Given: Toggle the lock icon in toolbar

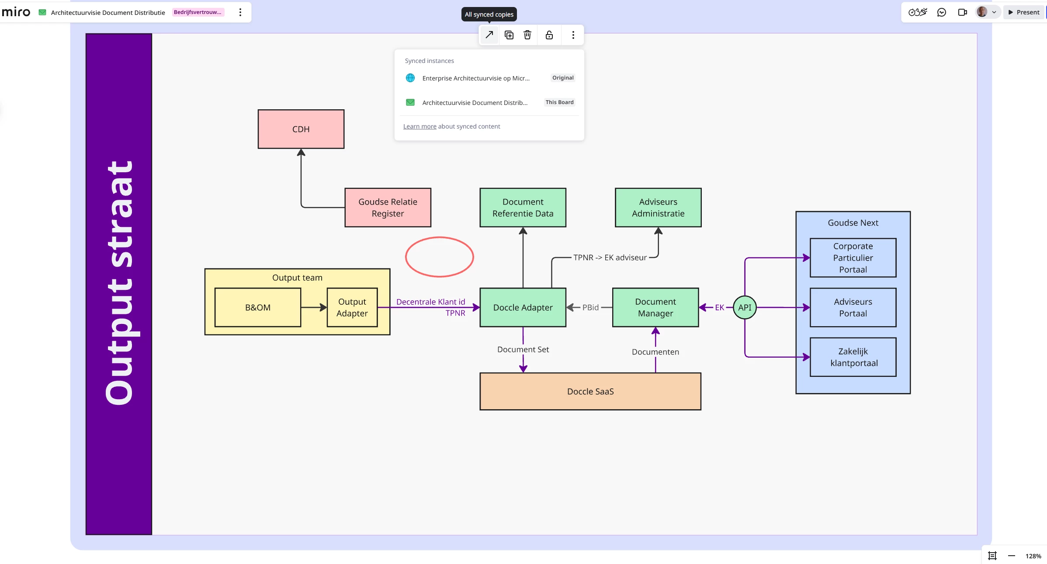Looking at the screenshot, I should pos(549,35).
